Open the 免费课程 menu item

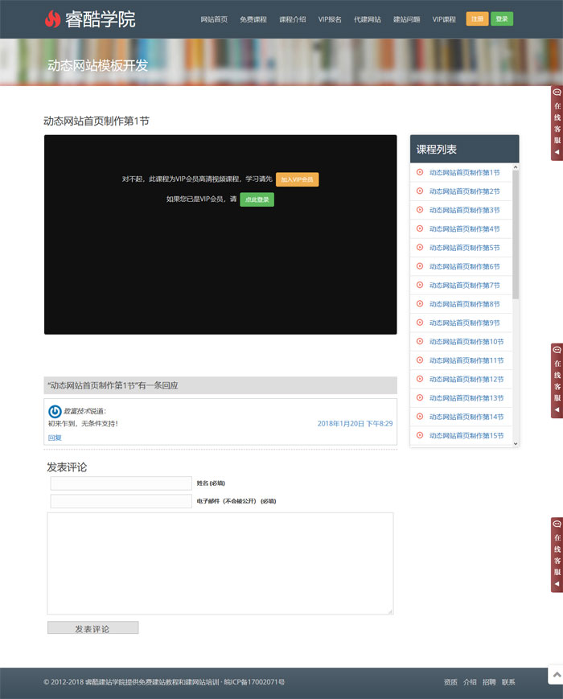[x=253, y=19]
